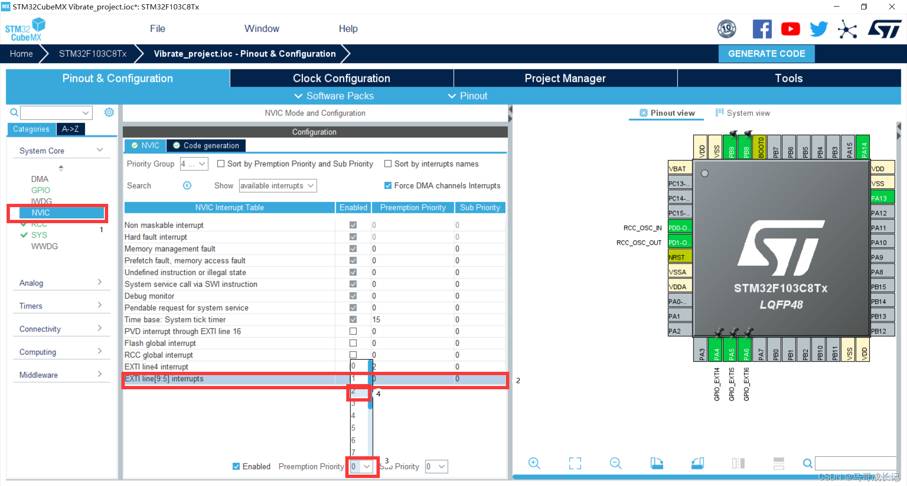Click the rotate-clockwise pinout icon
907x486 pixels.
(657, 463)
